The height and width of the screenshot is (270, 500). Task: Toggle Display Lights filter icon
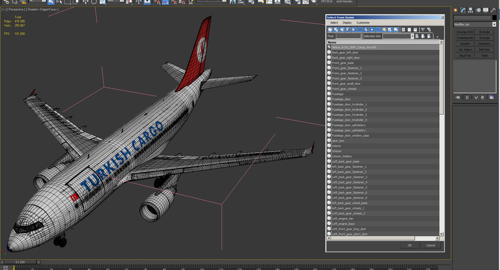tap(342, 30)
